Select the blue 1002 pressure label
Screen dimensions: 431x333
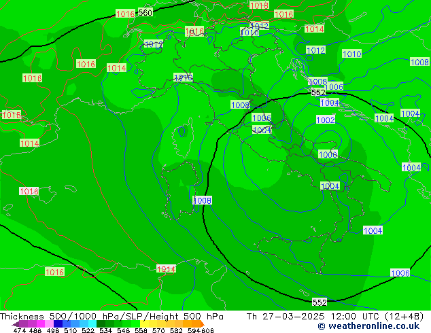[x=326, y=120]
